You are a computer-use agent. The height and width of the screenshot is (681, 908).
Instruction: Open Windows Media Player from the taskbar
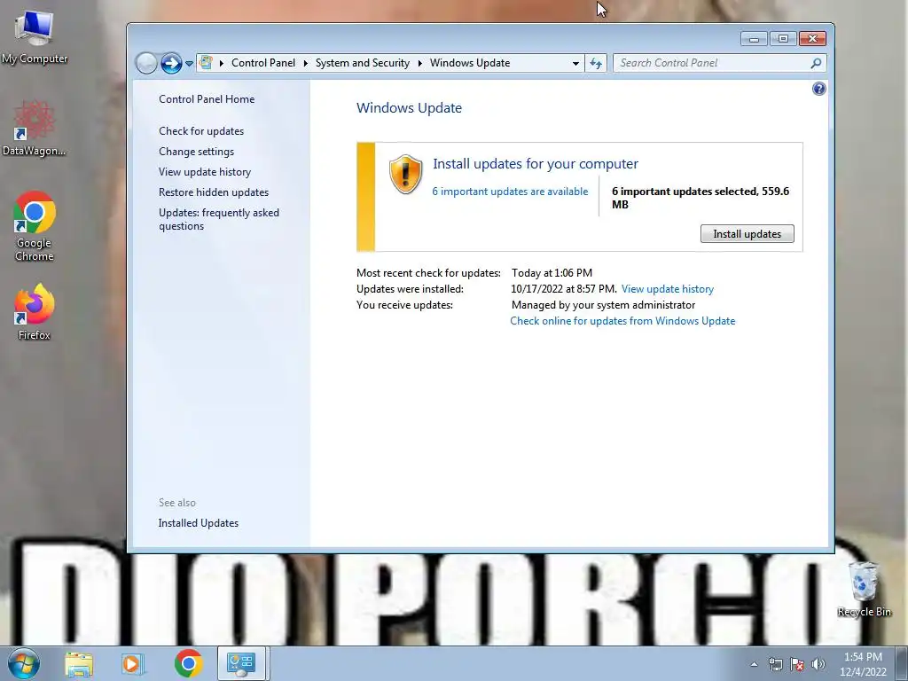tap(132, 664)
